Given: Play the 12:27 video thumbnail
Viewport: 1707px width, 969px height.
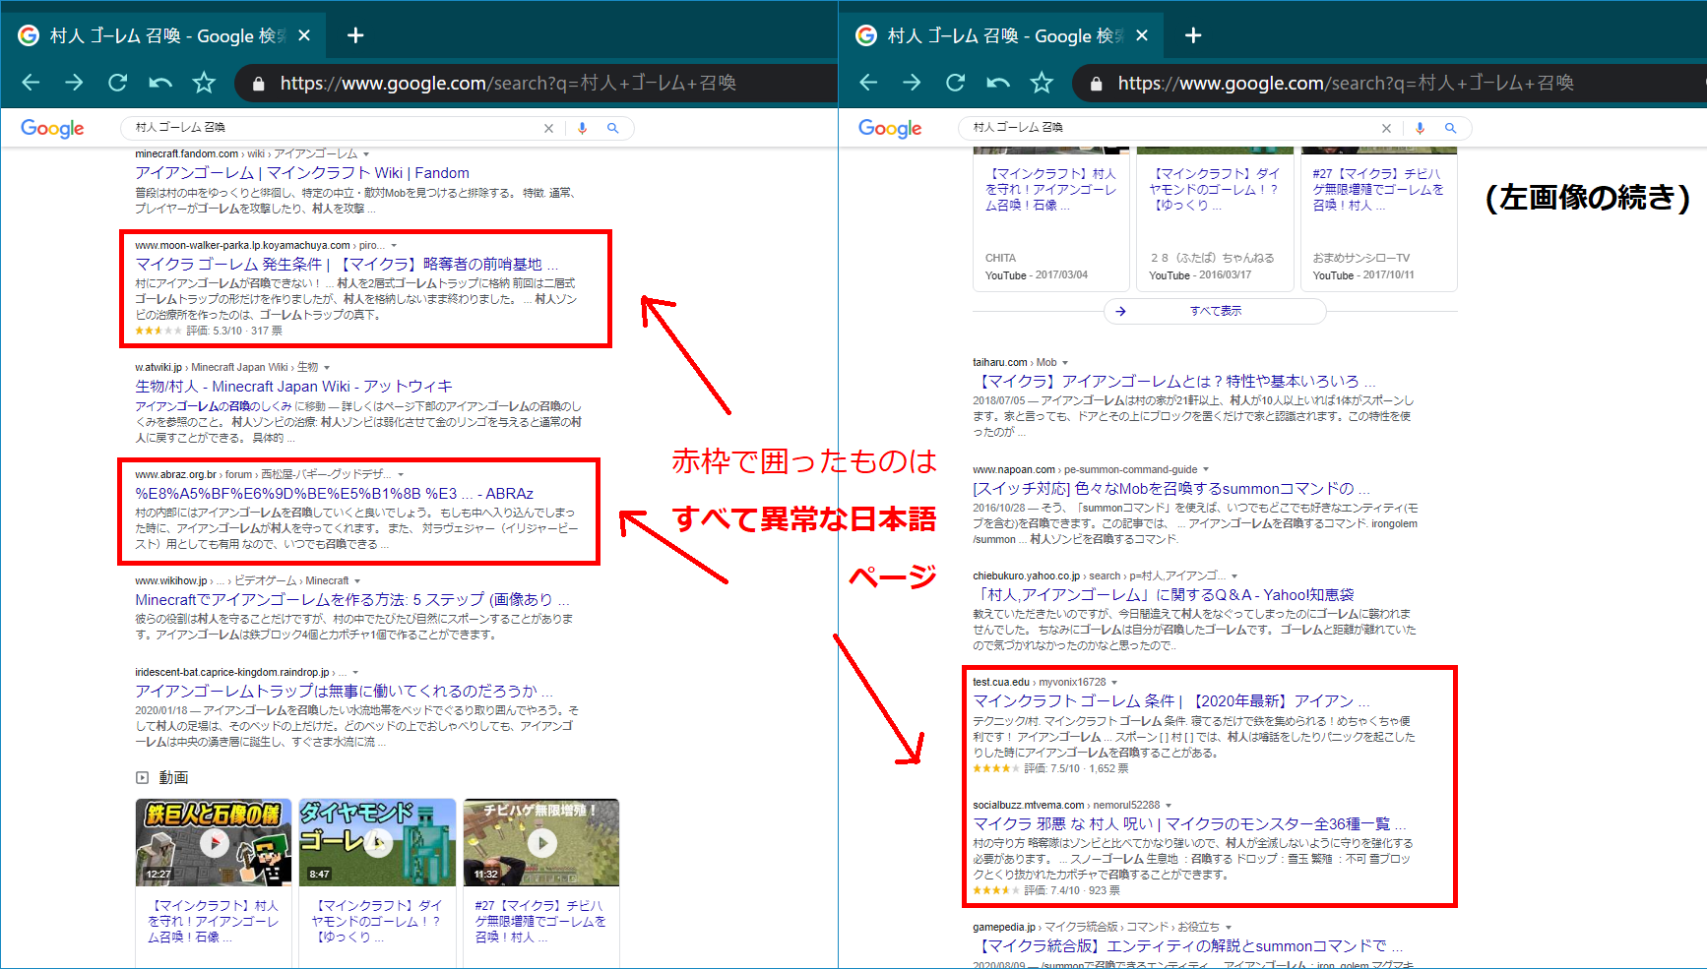Looking at the screenshot, I should pyautogui.click(x=214, y=842).
